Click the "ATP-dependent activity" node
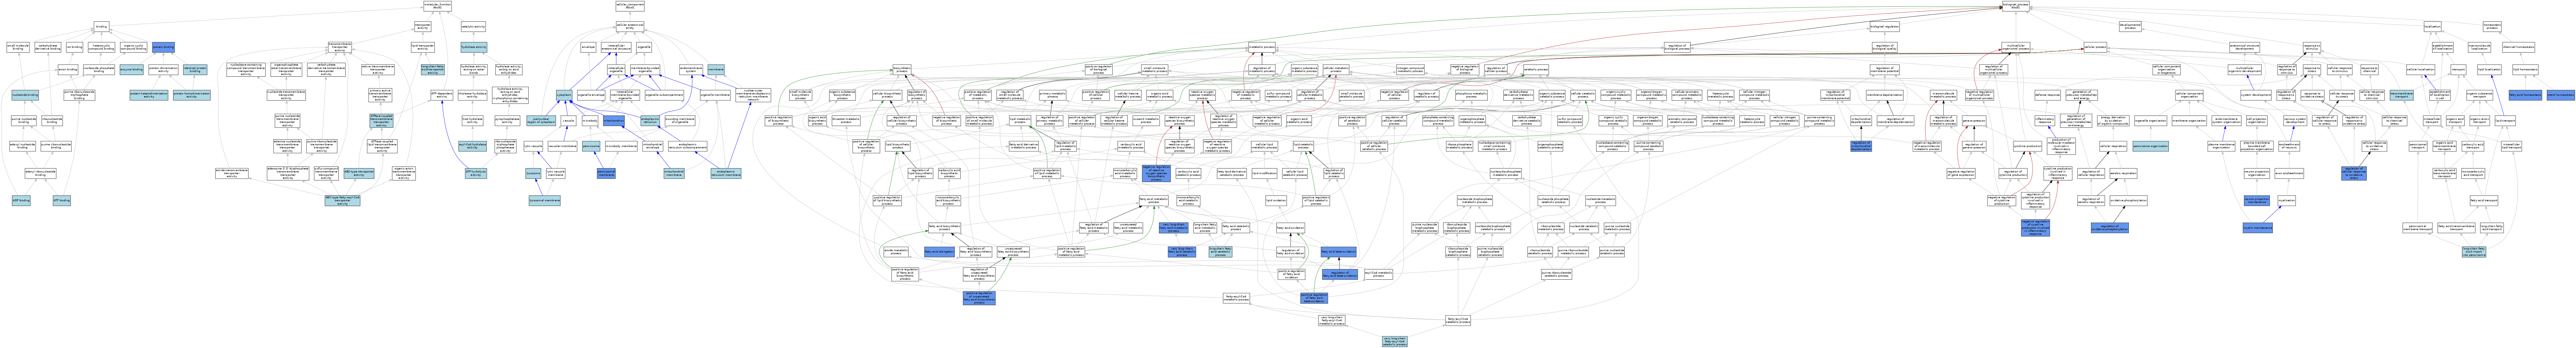Viewport: 2576px width, 348px height. [442, 95]
